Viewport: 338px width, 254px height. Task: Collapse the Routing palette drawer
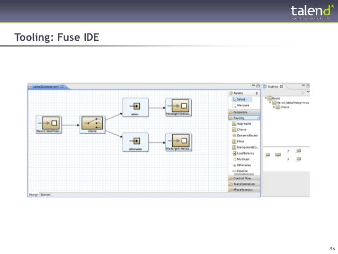click(x=244, y=118)
